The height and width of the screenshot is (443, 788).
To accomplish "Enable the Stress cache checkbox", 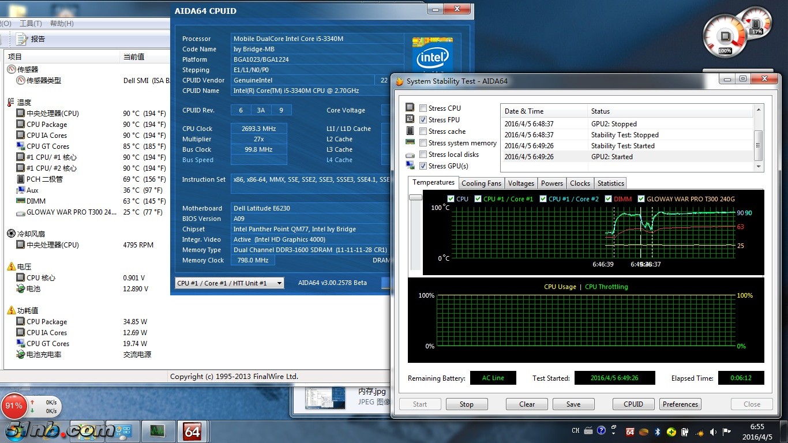I will click(423, 132).
